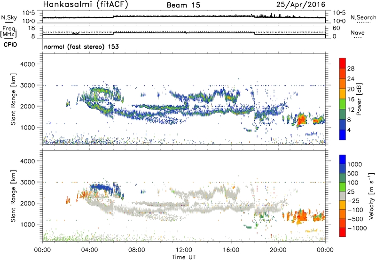
Task: Click the Freq. [MHz] axis label
Action: point(9,32)
